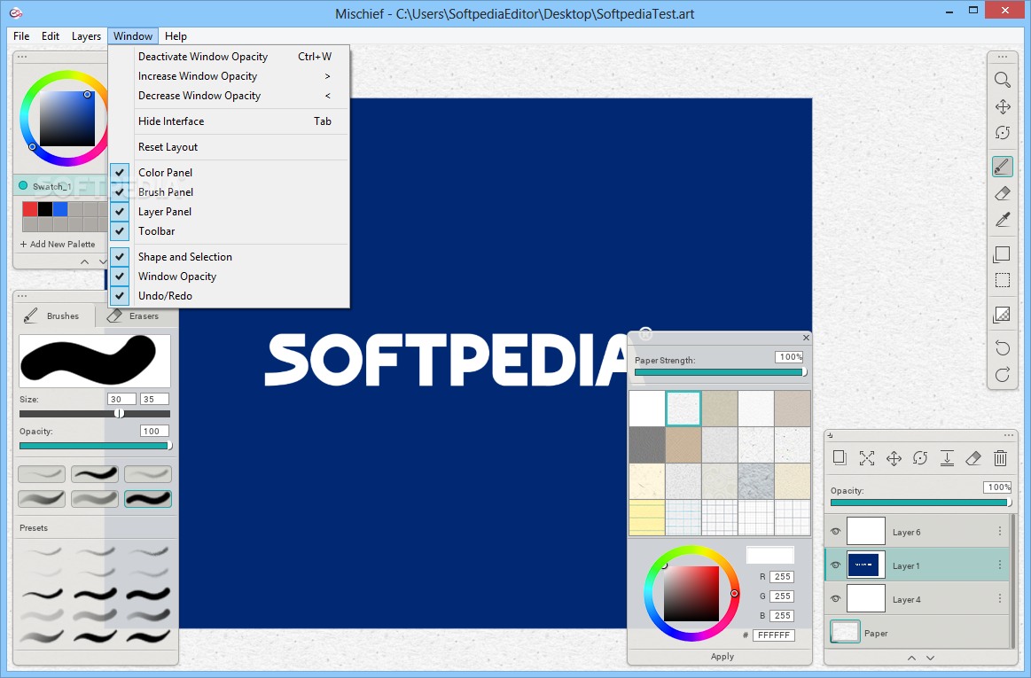
Task: Click the up chevron below Layer panel
Action: click(x=911, y=658)
